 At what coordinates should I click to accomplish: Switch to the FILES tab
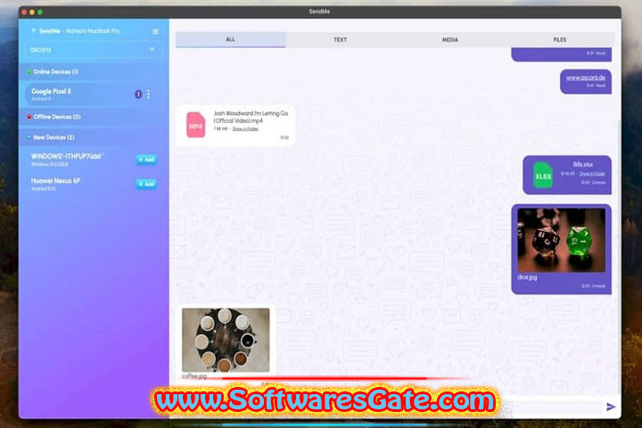point(560,40)
